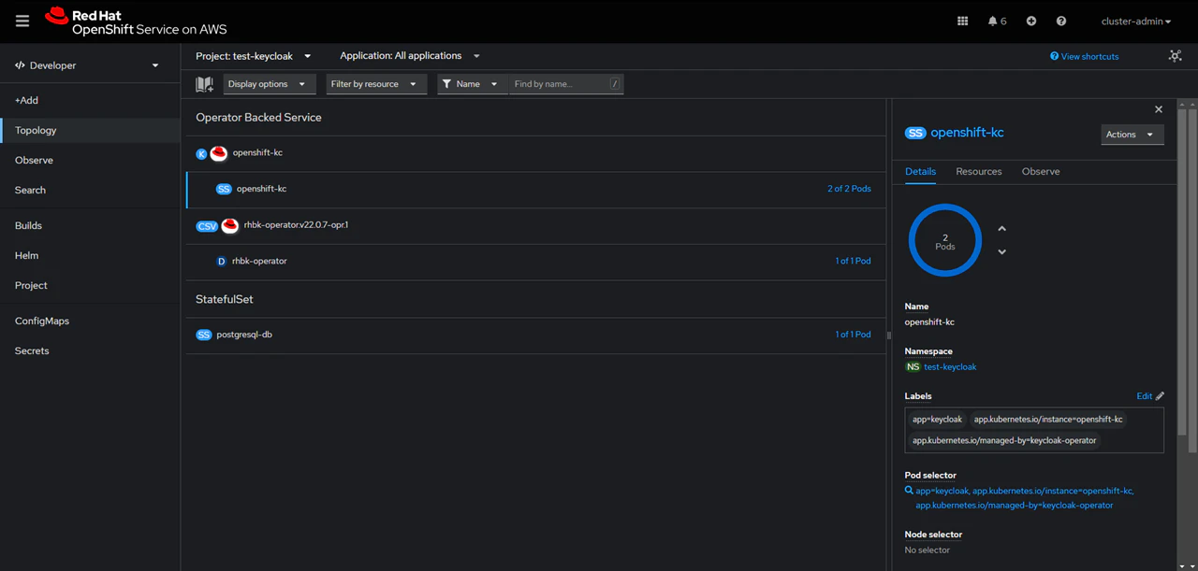Viewport: 1198px width, 571px height.
Task: Switch to the Details tab
Action: [920, 172]
